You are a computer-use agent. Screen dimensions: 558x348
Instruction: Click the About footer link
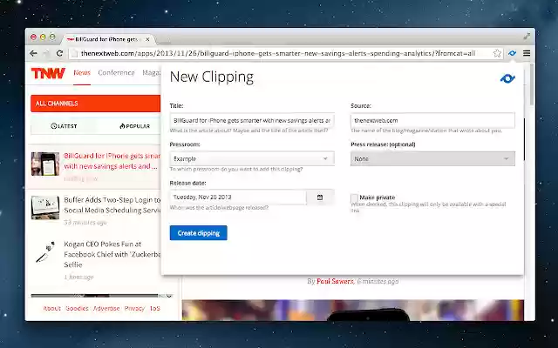tap(51, 308)
